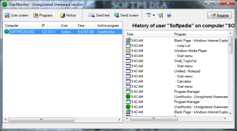Sort history by its Time column header
Image resolution: width=237 pixels, height=131 pixels.
(x=148, y=34)
